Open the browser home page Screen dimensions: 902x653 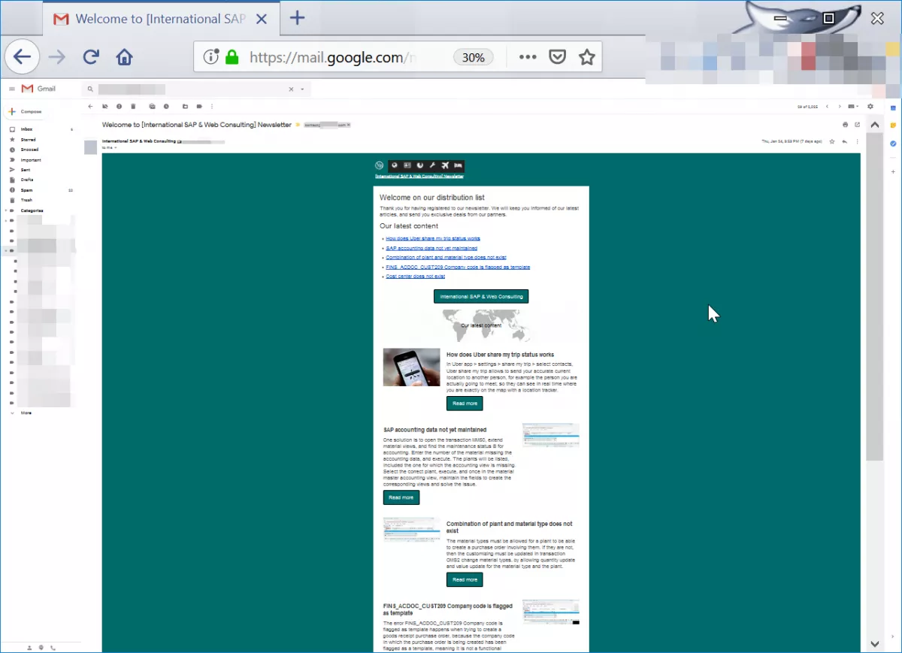[x=124, y=57]
